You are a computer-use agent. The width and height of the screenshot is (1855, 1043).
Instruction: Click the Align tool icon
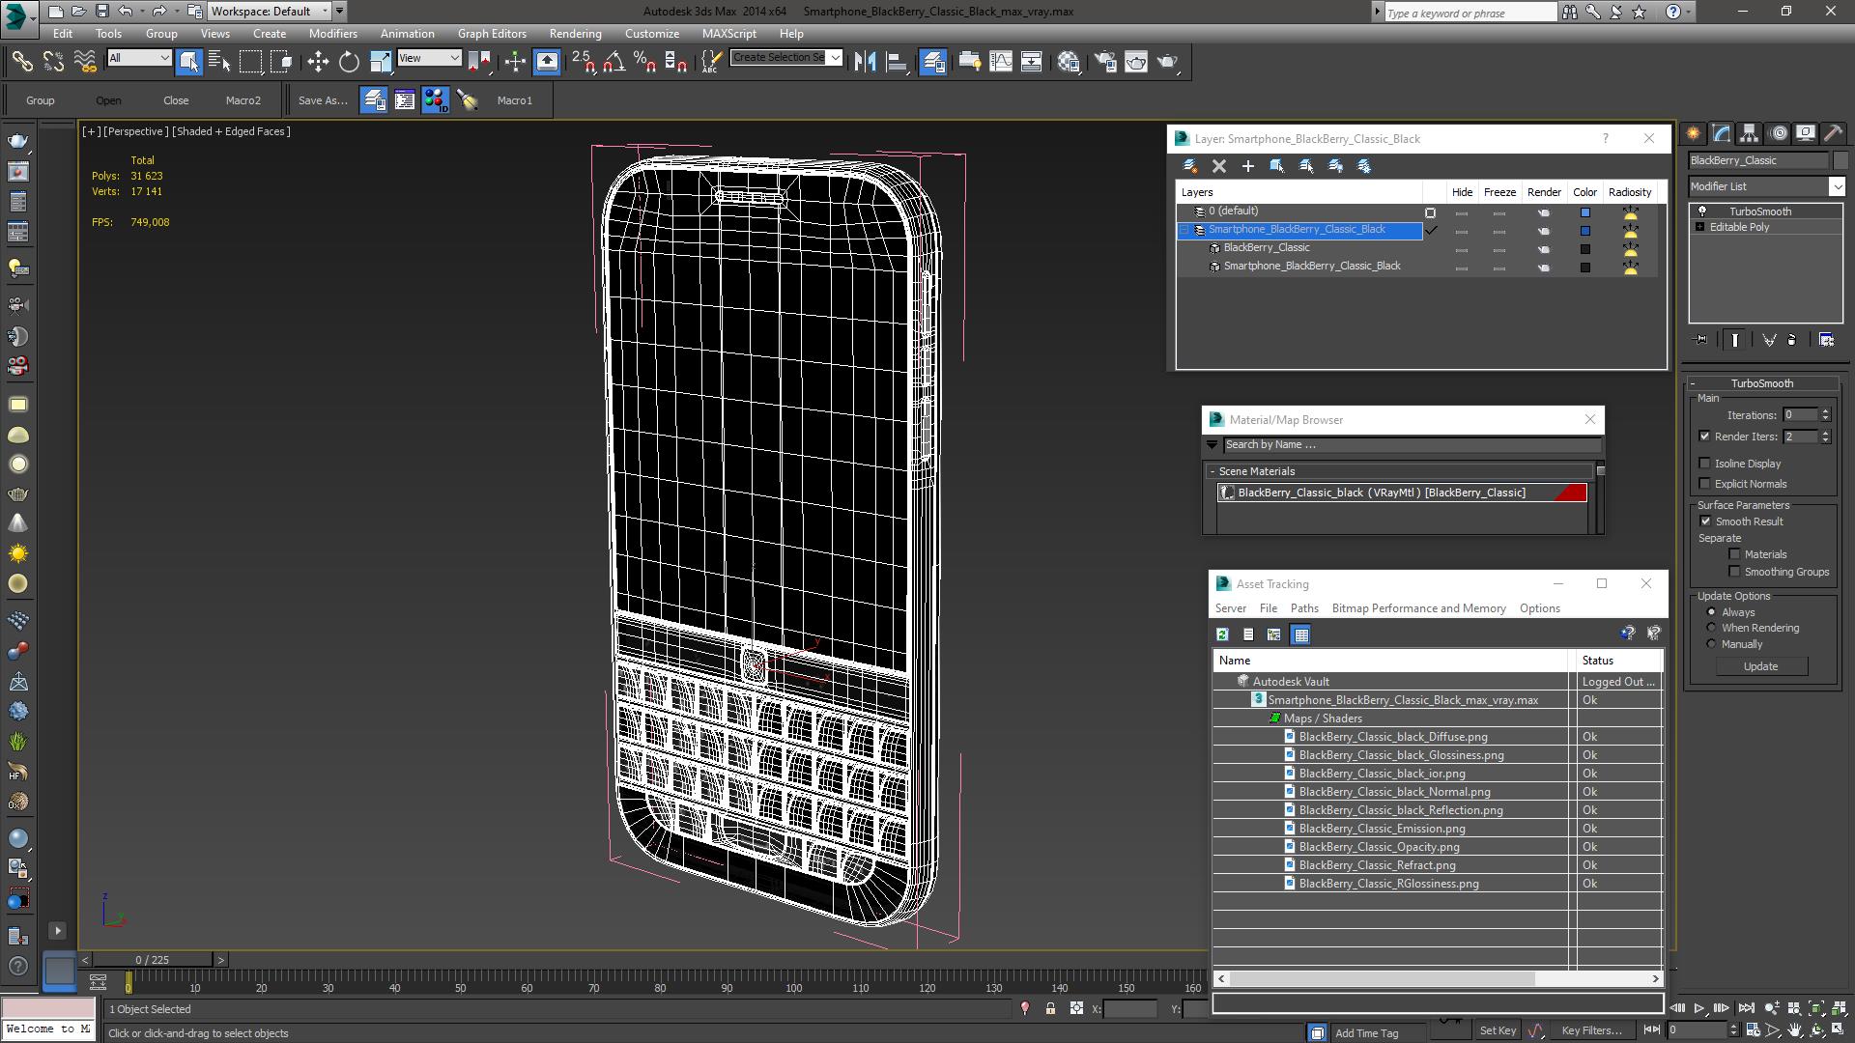[x=897, y=62]
